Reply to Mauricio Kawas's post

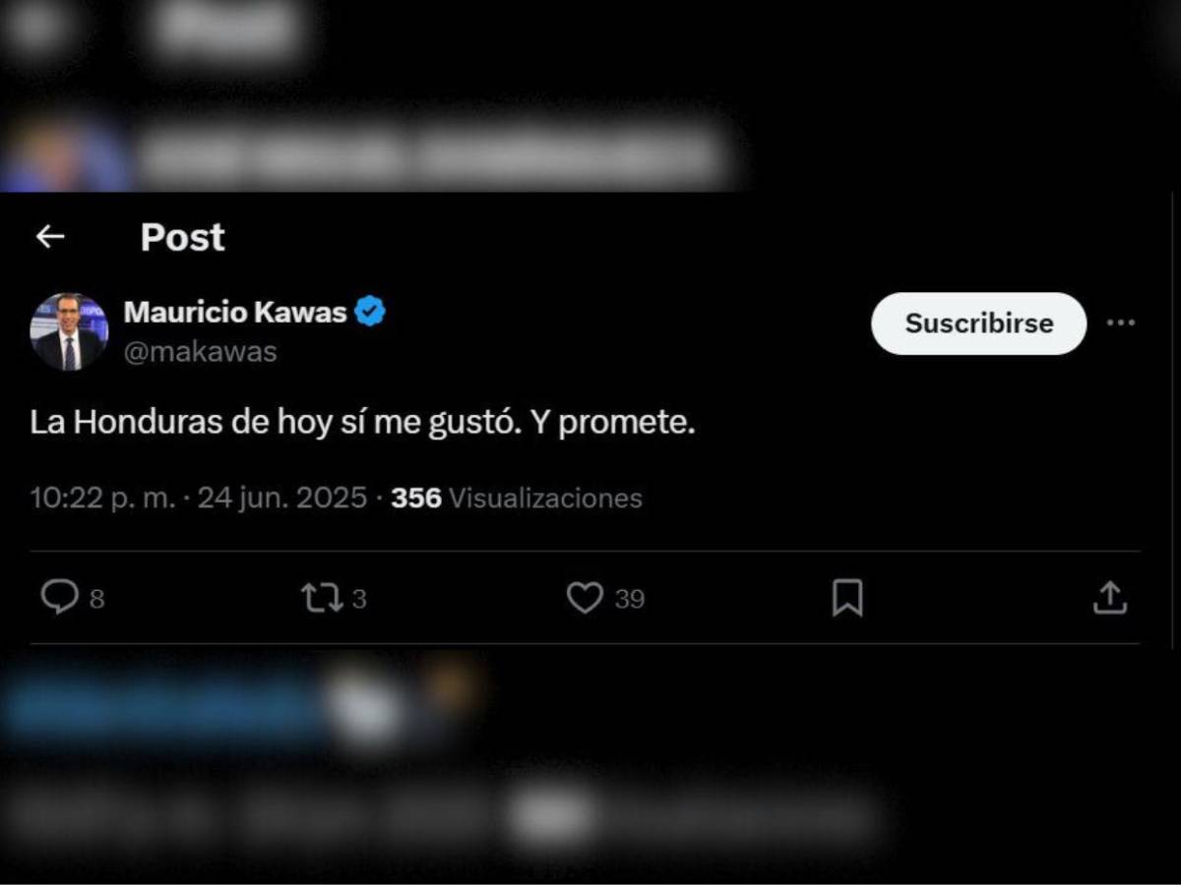pyautogui.click(x=60, y=597)
